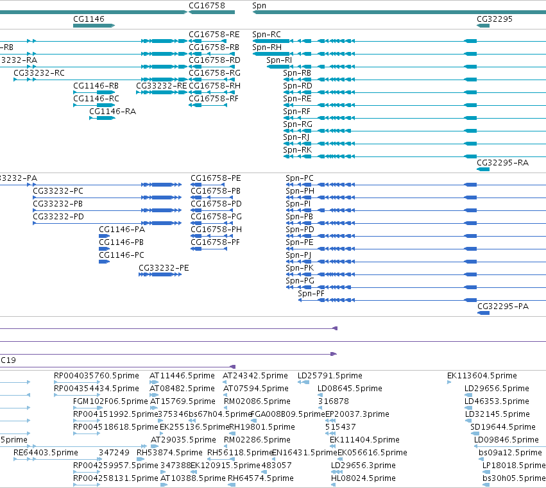
Task: Select the Spn-RK transcript label
Action: pos(297,151)
